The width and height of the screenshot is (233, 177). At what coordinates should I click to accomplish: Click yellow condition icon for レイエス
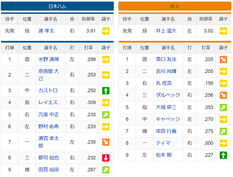tap(106, 103)
